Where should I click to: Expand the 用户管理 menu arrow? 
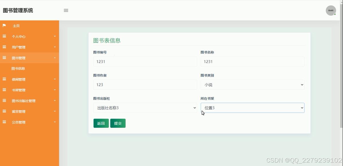(55, 47)
